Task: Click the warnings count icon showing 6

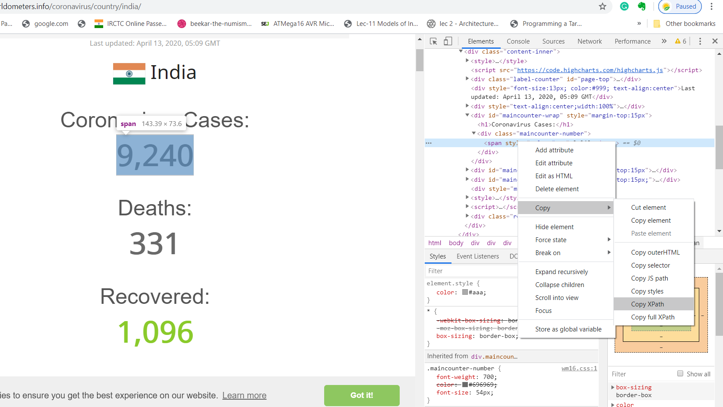Action: (681, 41)
